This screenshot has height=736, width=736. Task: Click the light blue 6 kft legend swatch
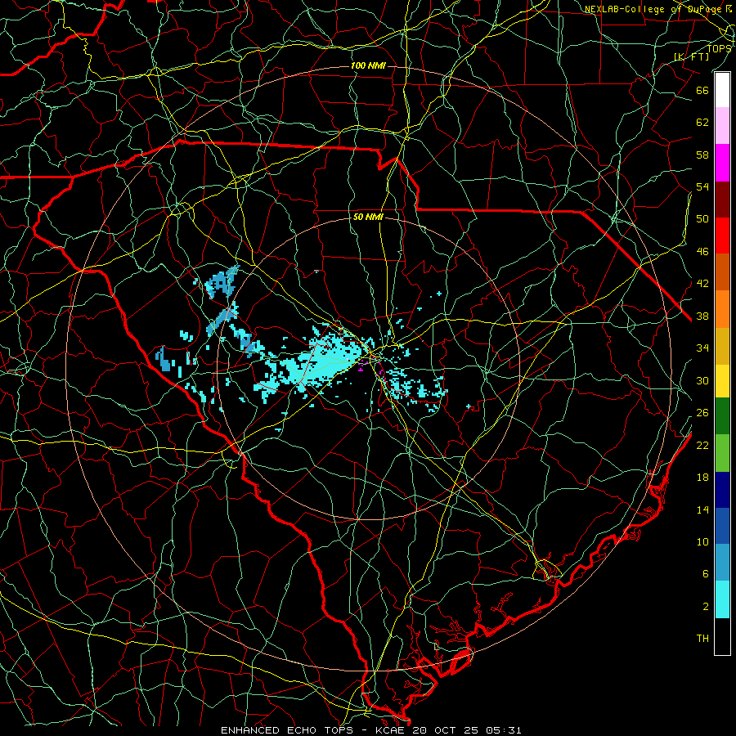tap(722, 563)
